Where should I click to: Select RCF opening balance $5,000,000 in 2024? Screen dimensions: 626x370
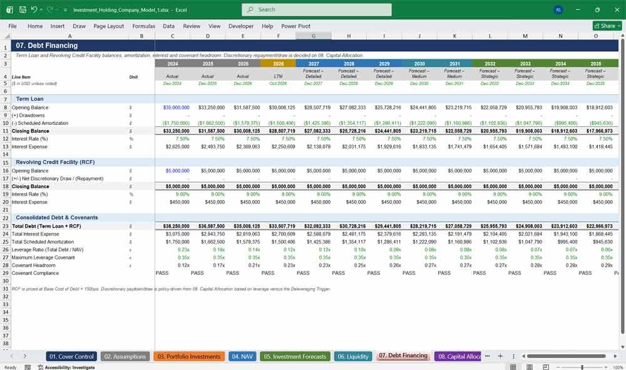point(173,171)
